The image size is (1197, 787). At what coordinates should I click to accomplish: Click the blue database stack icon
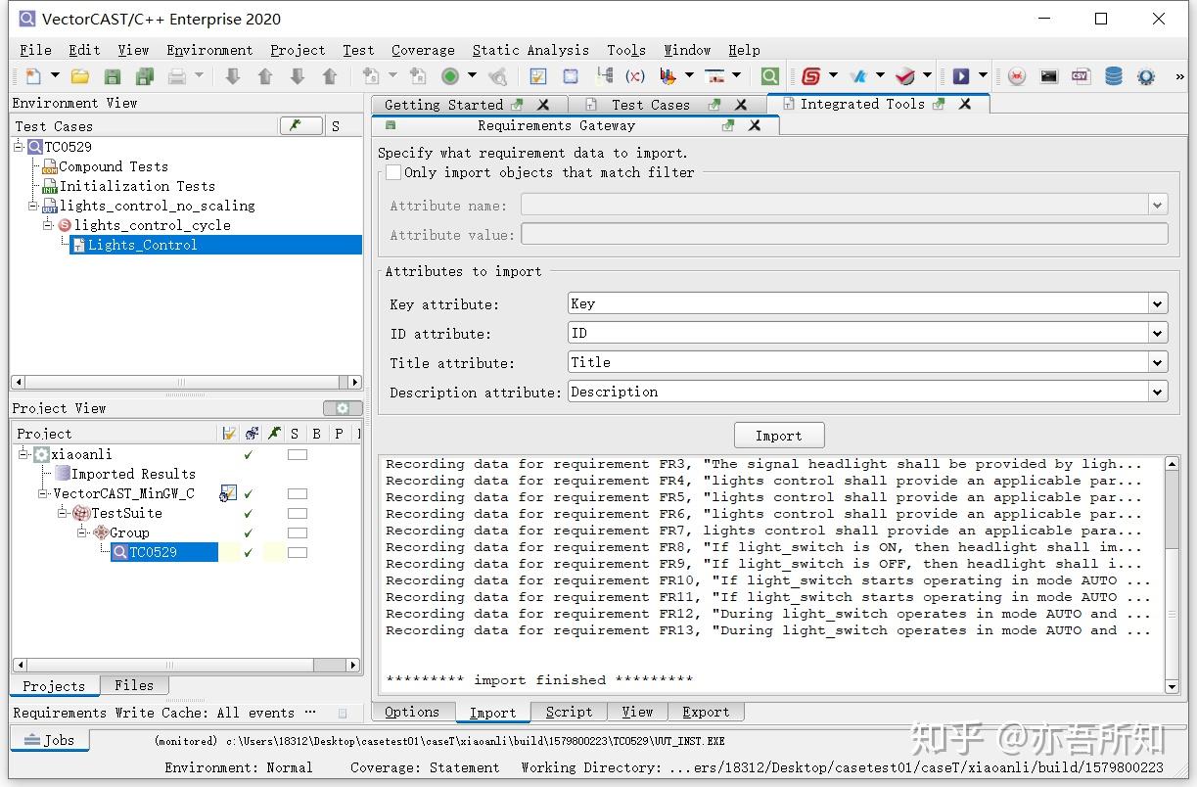(x=1113, y=76)
